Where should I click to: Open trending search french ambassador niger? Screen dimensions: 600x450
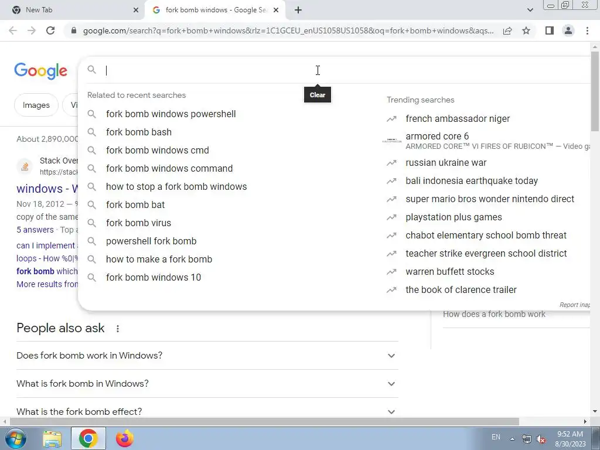click(x=458, y=118)
